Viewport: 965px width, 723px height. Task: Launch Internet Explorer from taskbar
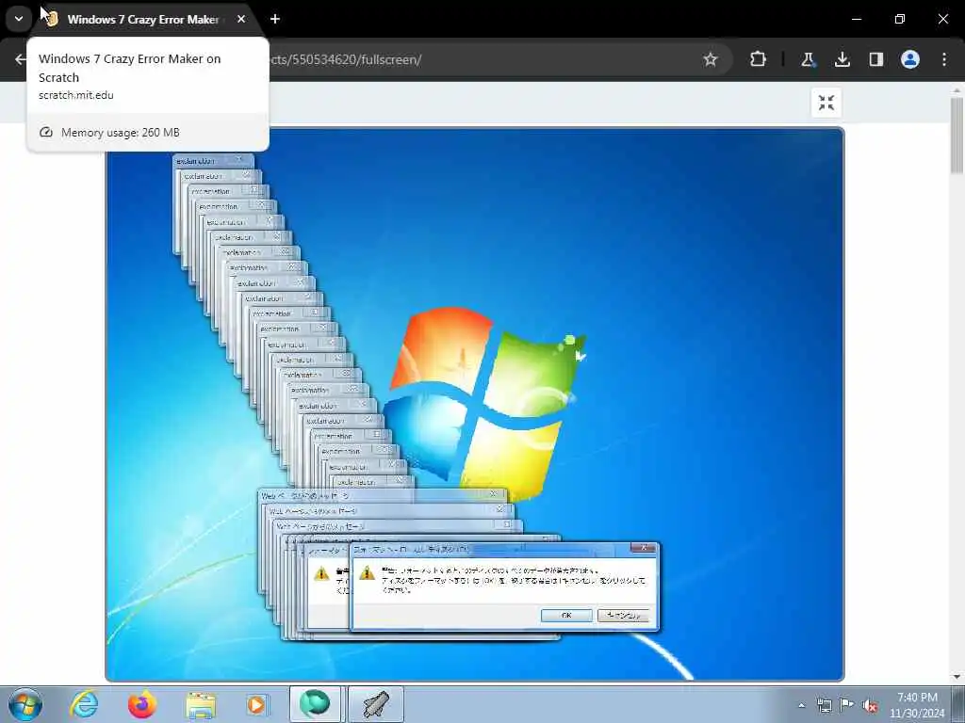84,704
